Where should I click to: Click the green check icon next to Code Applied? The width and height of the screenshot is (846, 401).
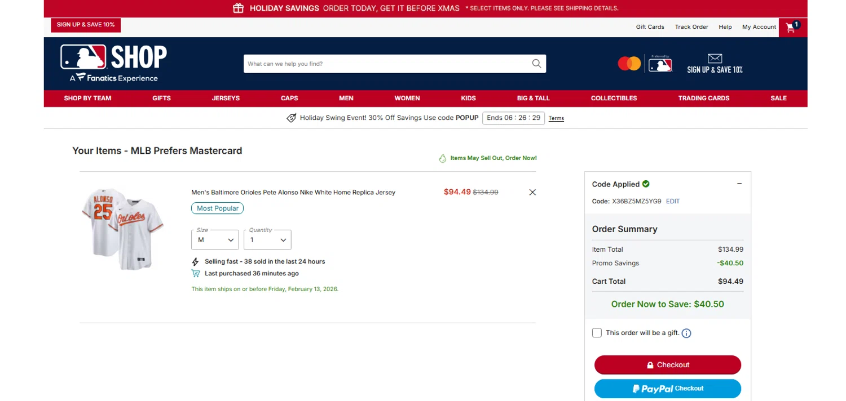(x=646, y=184)
